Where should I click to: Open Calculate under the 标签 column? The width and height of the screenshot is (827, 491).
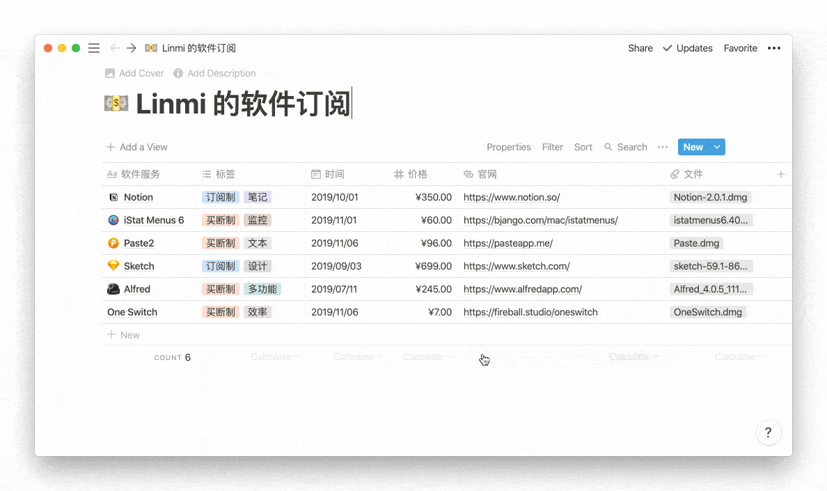pyautogui.click(x=275, y=357)
